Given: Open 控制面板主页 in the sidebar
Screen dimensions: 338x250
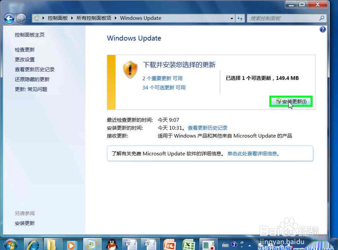Looking at the screenshot, I should [29, 35].
